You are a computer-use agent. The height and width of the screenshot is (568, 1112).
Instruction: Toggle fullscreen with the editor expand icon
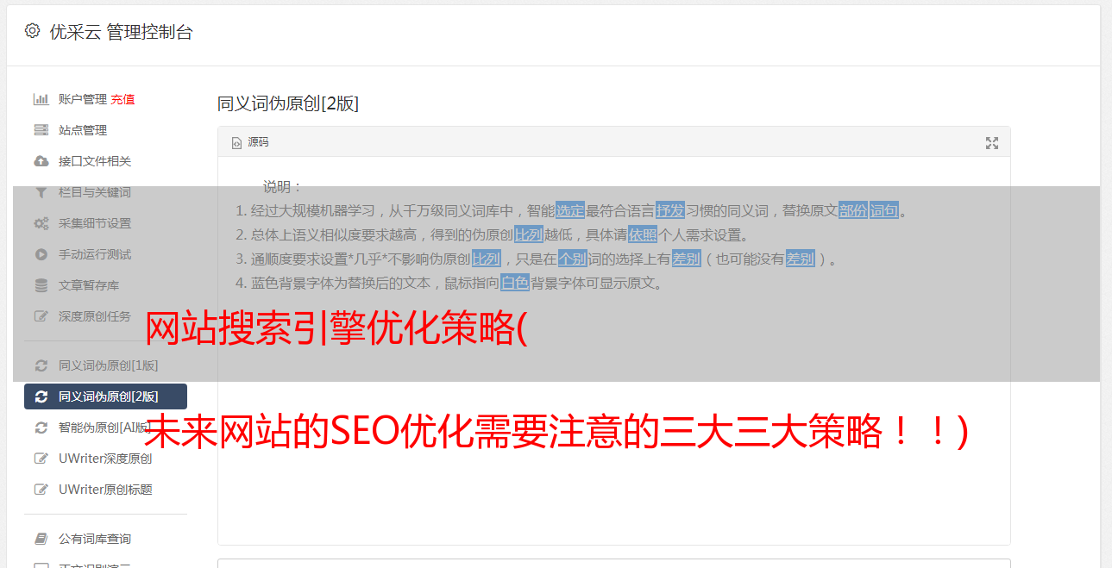tap(992, 143)
